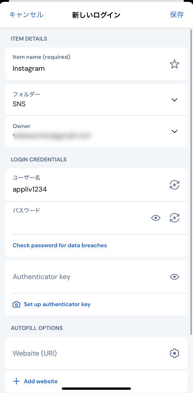Select the ユーザー名 field with appliv1234
This screenshot has width=193, height=393.
pyautogui.click(x=87, y=185)
